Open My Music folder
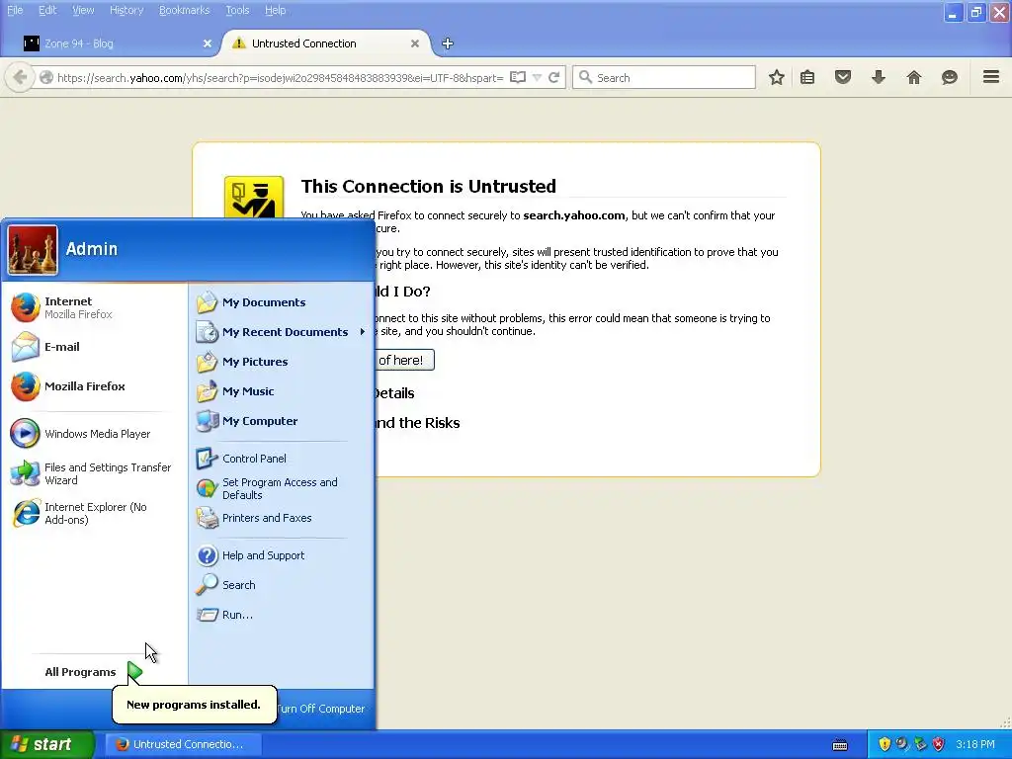This screenshot has height=759, width=1012. [x=282, y=391]
